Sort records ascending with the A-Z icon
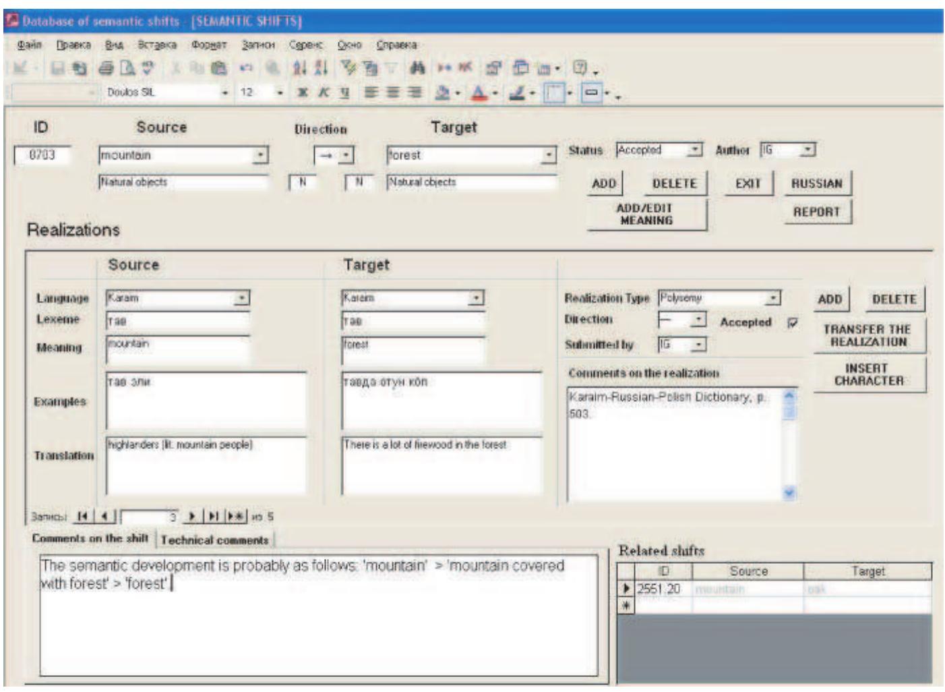The width and height of the screenshot is (945, 692). tap(299, 68)
